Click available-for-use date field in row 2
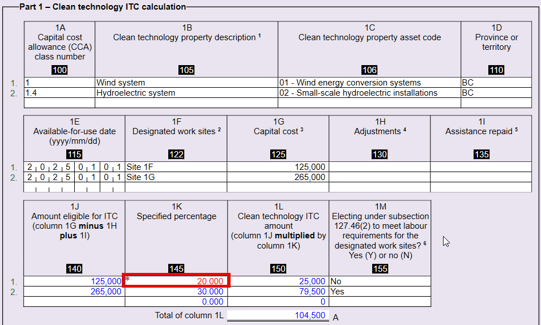Image resolution: width=541 pixels, height=325 pixels. click(x=74, y=177)
